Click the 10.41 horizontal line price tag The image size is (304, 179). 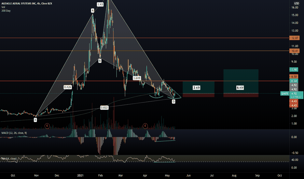[295, 51]
